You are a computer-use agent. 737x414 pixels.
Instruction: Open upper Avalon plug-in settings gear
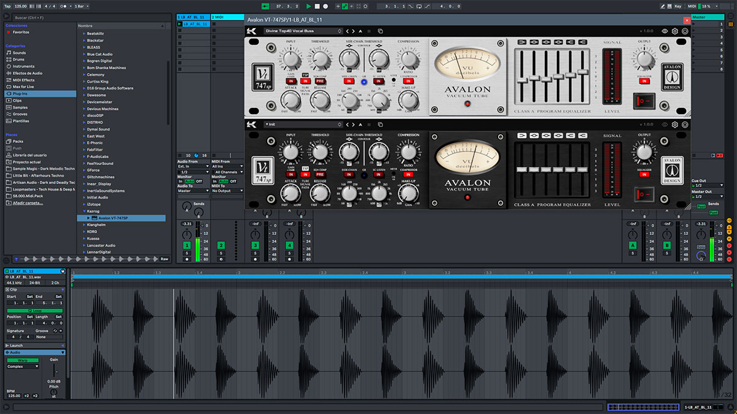674,31
